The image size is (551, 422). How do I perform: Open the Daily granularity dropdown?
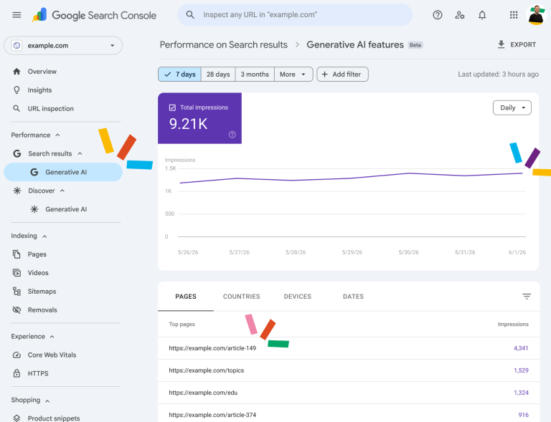tap(512, 107)
